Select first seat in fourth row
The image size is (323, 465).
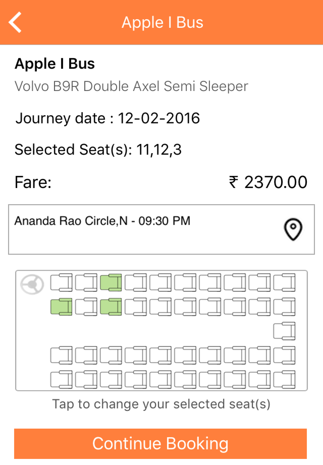click(x=61, y=355)
